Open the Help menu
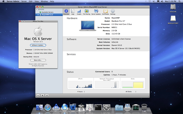 [52, 1]
